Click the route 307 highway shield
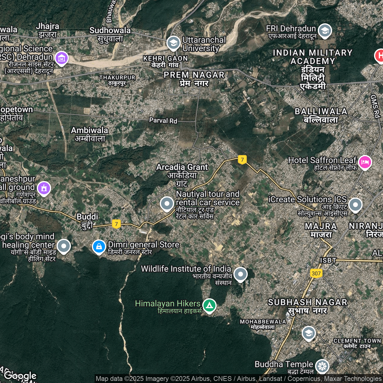The image size is (383, 383). point(316,273)
